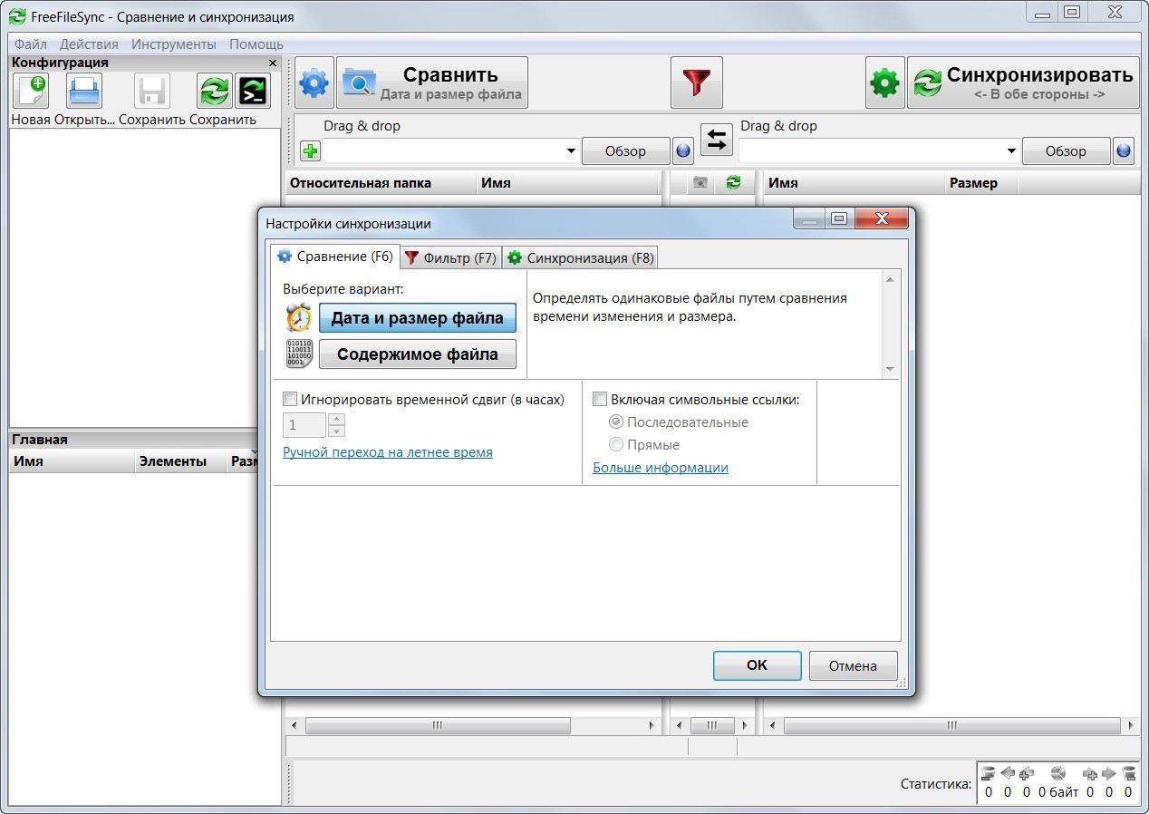Sort by Относительная папка column header
This screenshot has width=1149, height=814.
click(x=380, y=183)
